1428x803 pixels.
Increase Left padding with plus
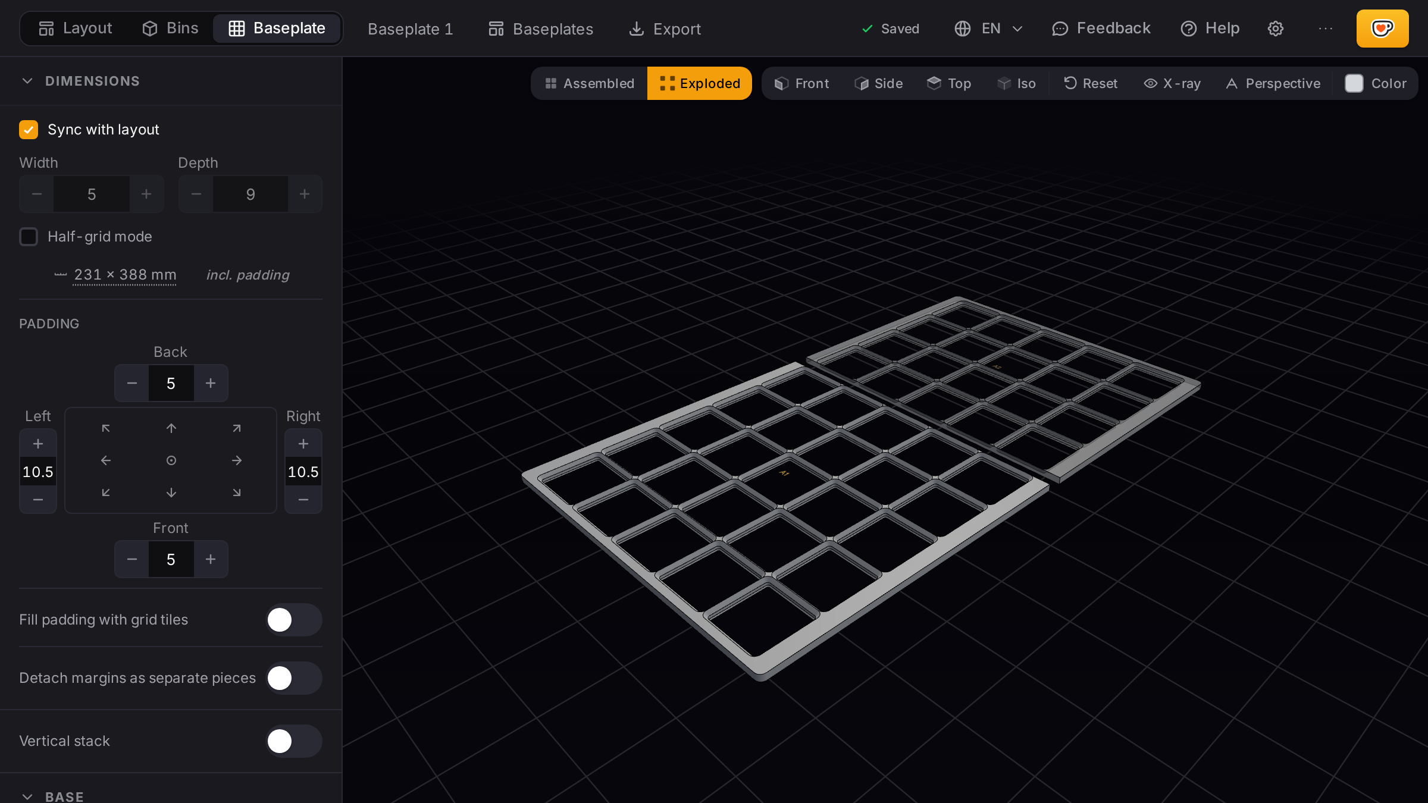click(x=38, y=444)
